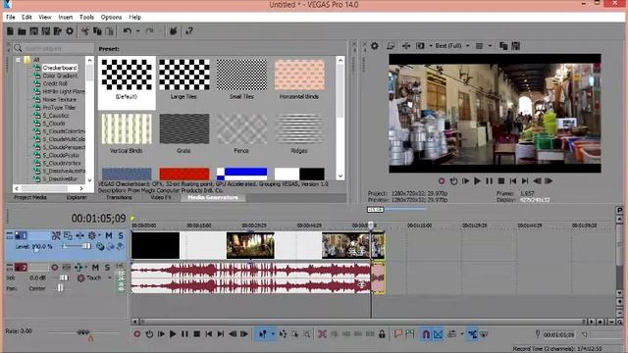Open Normal Edit tool dropdown arrow
Screen dimensions: 628x353
(x=273, y=333)
